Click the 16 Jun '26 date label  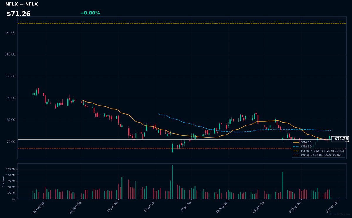click(112, 207)
